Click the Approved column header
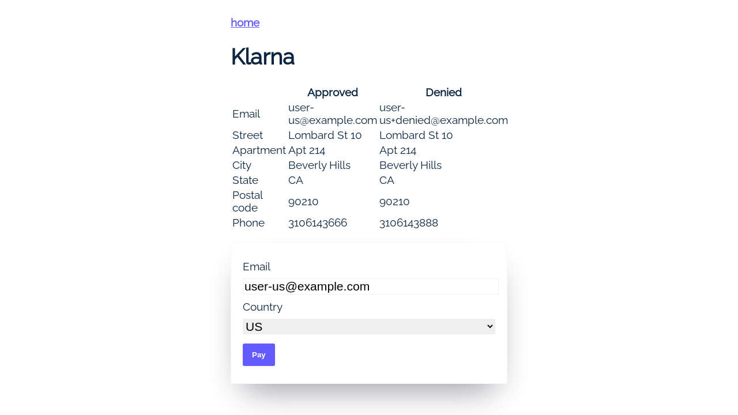The image size is (738, 415). click(333, 92)
